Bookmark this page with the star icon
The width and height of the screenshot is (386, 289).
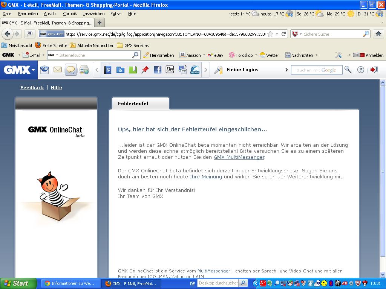270,34
